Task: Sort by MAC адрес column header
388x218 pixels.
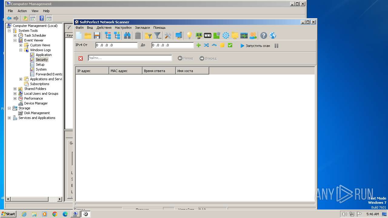Action: click(x=125, y=71)
